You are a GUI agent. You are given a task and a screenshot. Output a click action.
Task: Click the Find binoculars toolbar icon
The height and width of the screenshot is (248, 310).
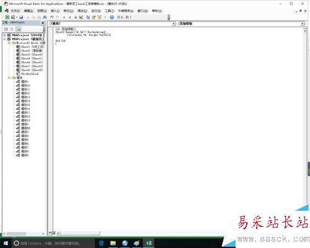pos(45,17)
